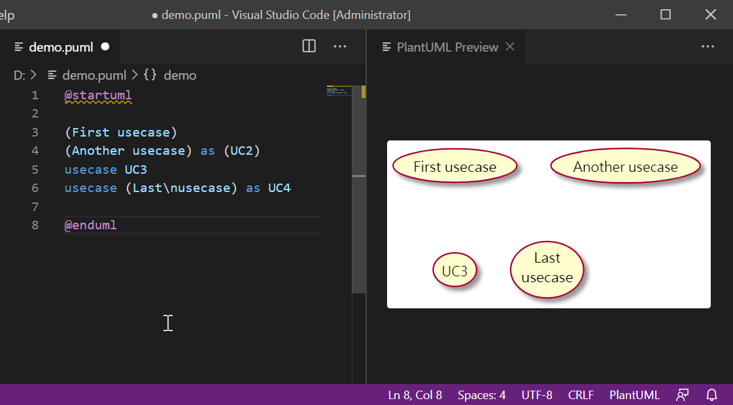This screenshot has height=405, width=733.
Task: Switch line endings via CRLF
Action: (x=581, y=395)
